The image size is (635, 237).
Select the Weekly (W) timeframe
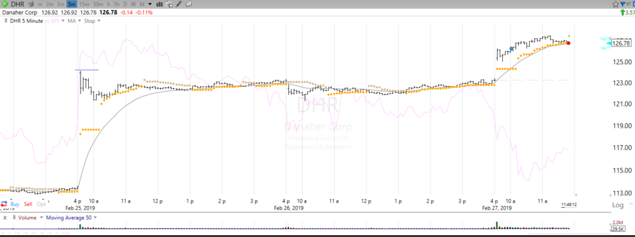pyautogui.click(x=133, y=4)
